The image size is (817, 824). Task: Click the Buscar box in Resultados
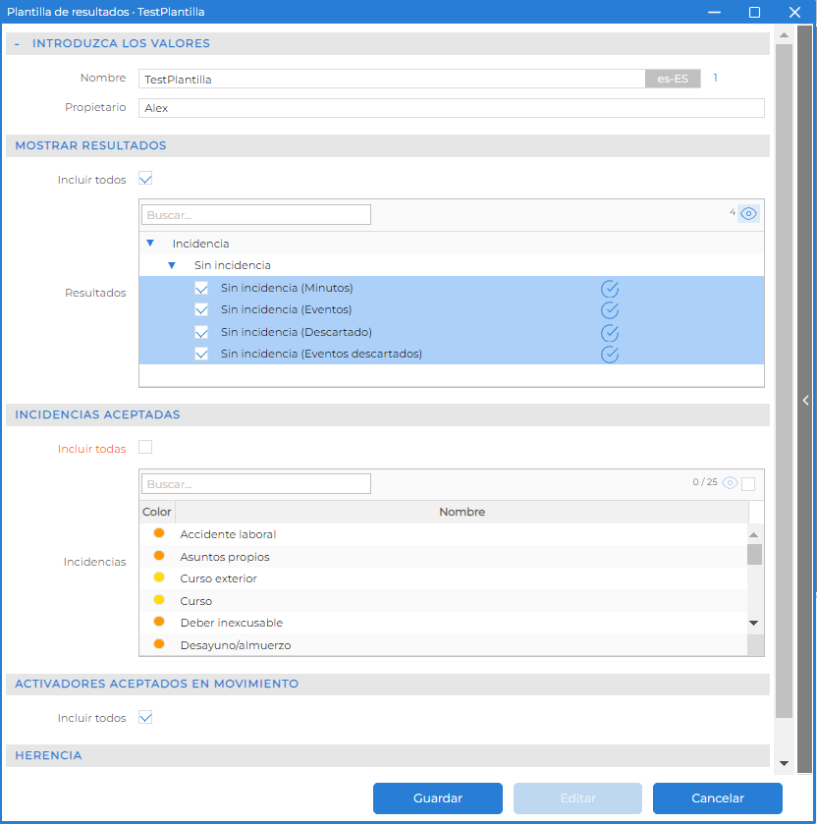(x=256, y=214)
